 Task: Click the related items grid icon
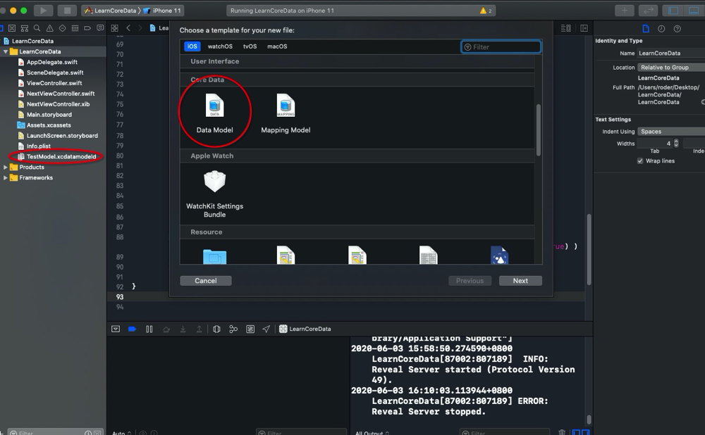[115, 28]
